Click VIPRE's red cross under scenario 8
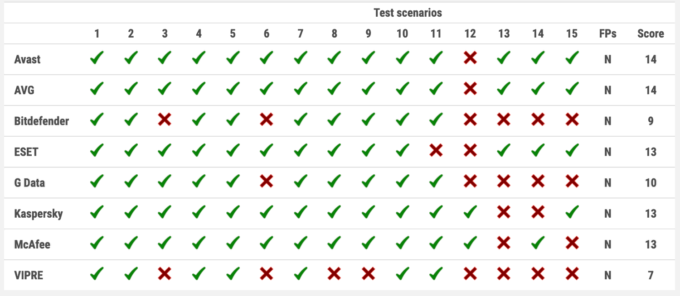This screenshot has width=680, height=296. (x=334, y=274)
